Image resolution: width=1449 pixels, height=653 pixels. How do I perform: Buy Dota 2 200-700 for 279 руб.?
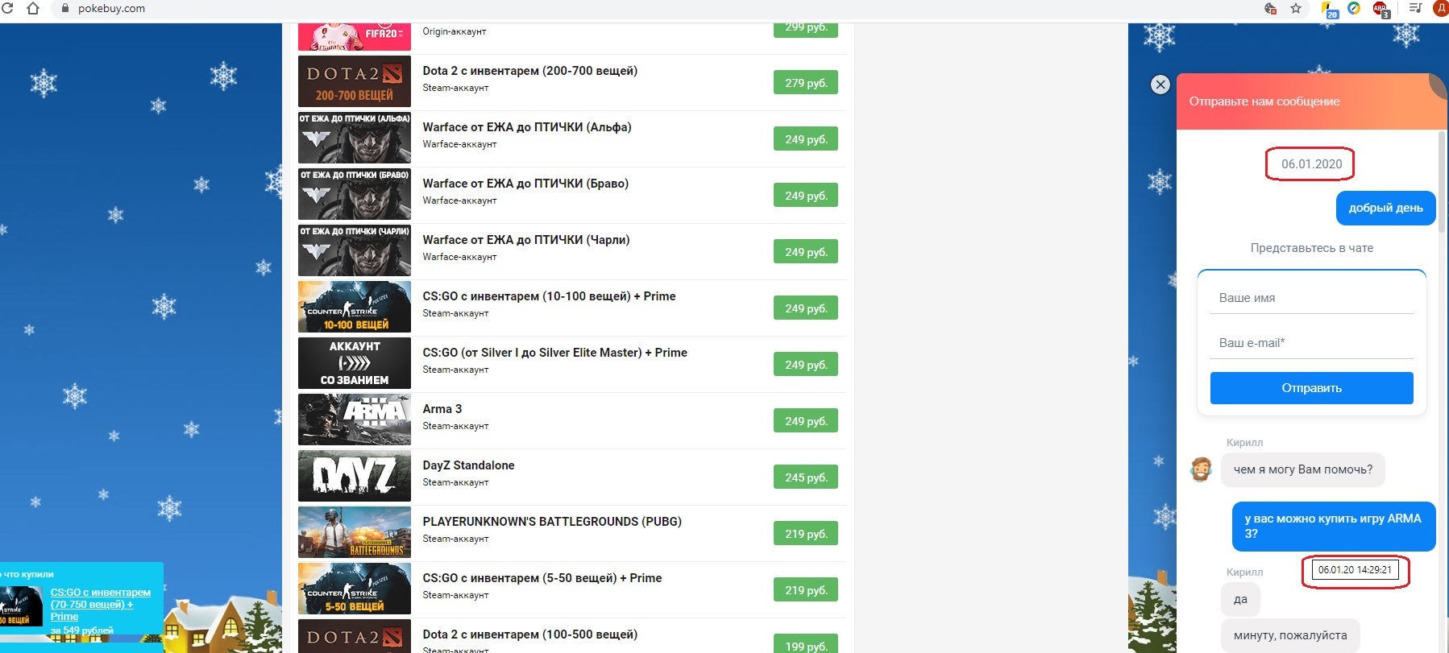tap(806, 83)
